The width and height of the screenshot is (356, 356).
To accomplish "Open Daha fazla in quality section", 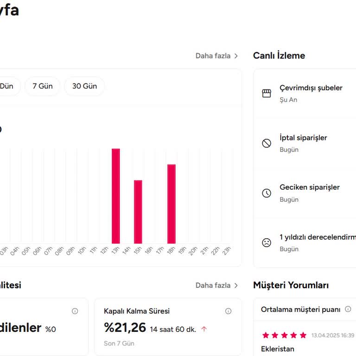I will (x=216, y=285).
